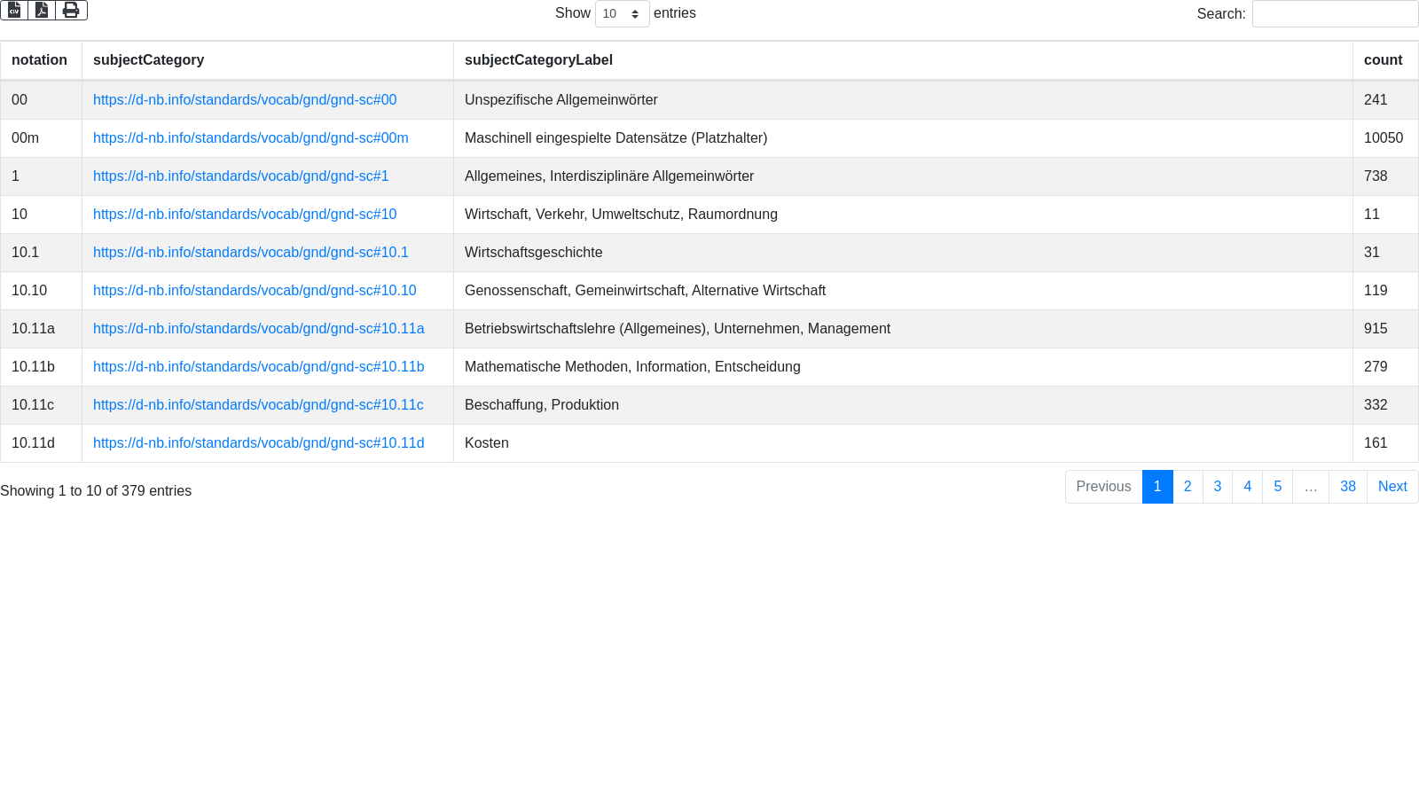This screenshot has width=1419, height=798.
Task: Visit the gnd-sc#10.11d link
Action: [258, 443]
